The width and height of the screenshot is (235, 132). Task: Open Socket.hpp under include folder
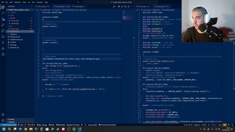pyautogui.click(x=20, y=23)
